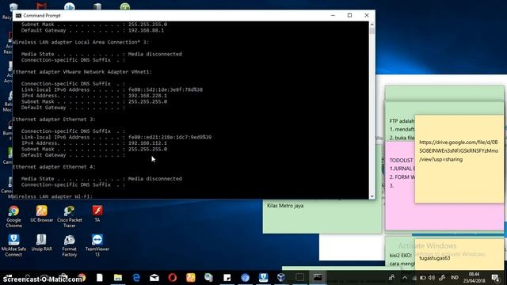Switch input language via IND indicator
This screenshot has height=285, width=507.
[454, 278]
